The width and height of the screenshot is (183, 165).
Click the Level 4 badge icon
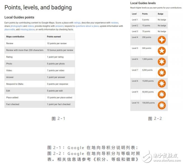click(162, 40)
